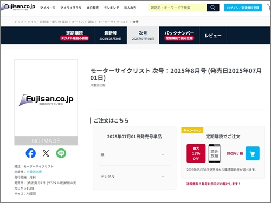The image size is (271, 203).
Task: Click the 読み放題 tablet icon
Action: [215, 153]
